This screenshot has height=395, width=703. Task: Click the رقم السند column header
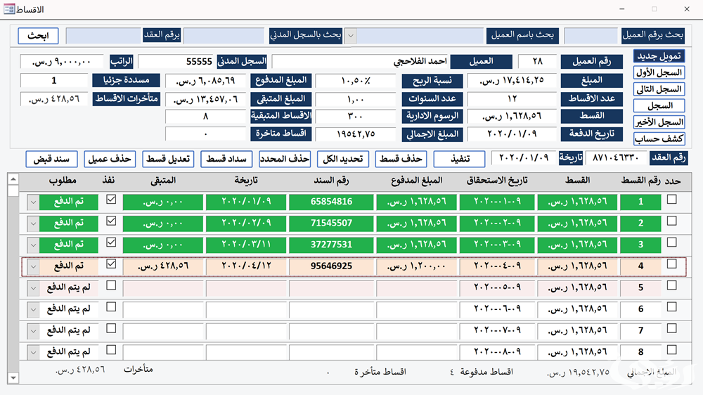tap(331, 180)
